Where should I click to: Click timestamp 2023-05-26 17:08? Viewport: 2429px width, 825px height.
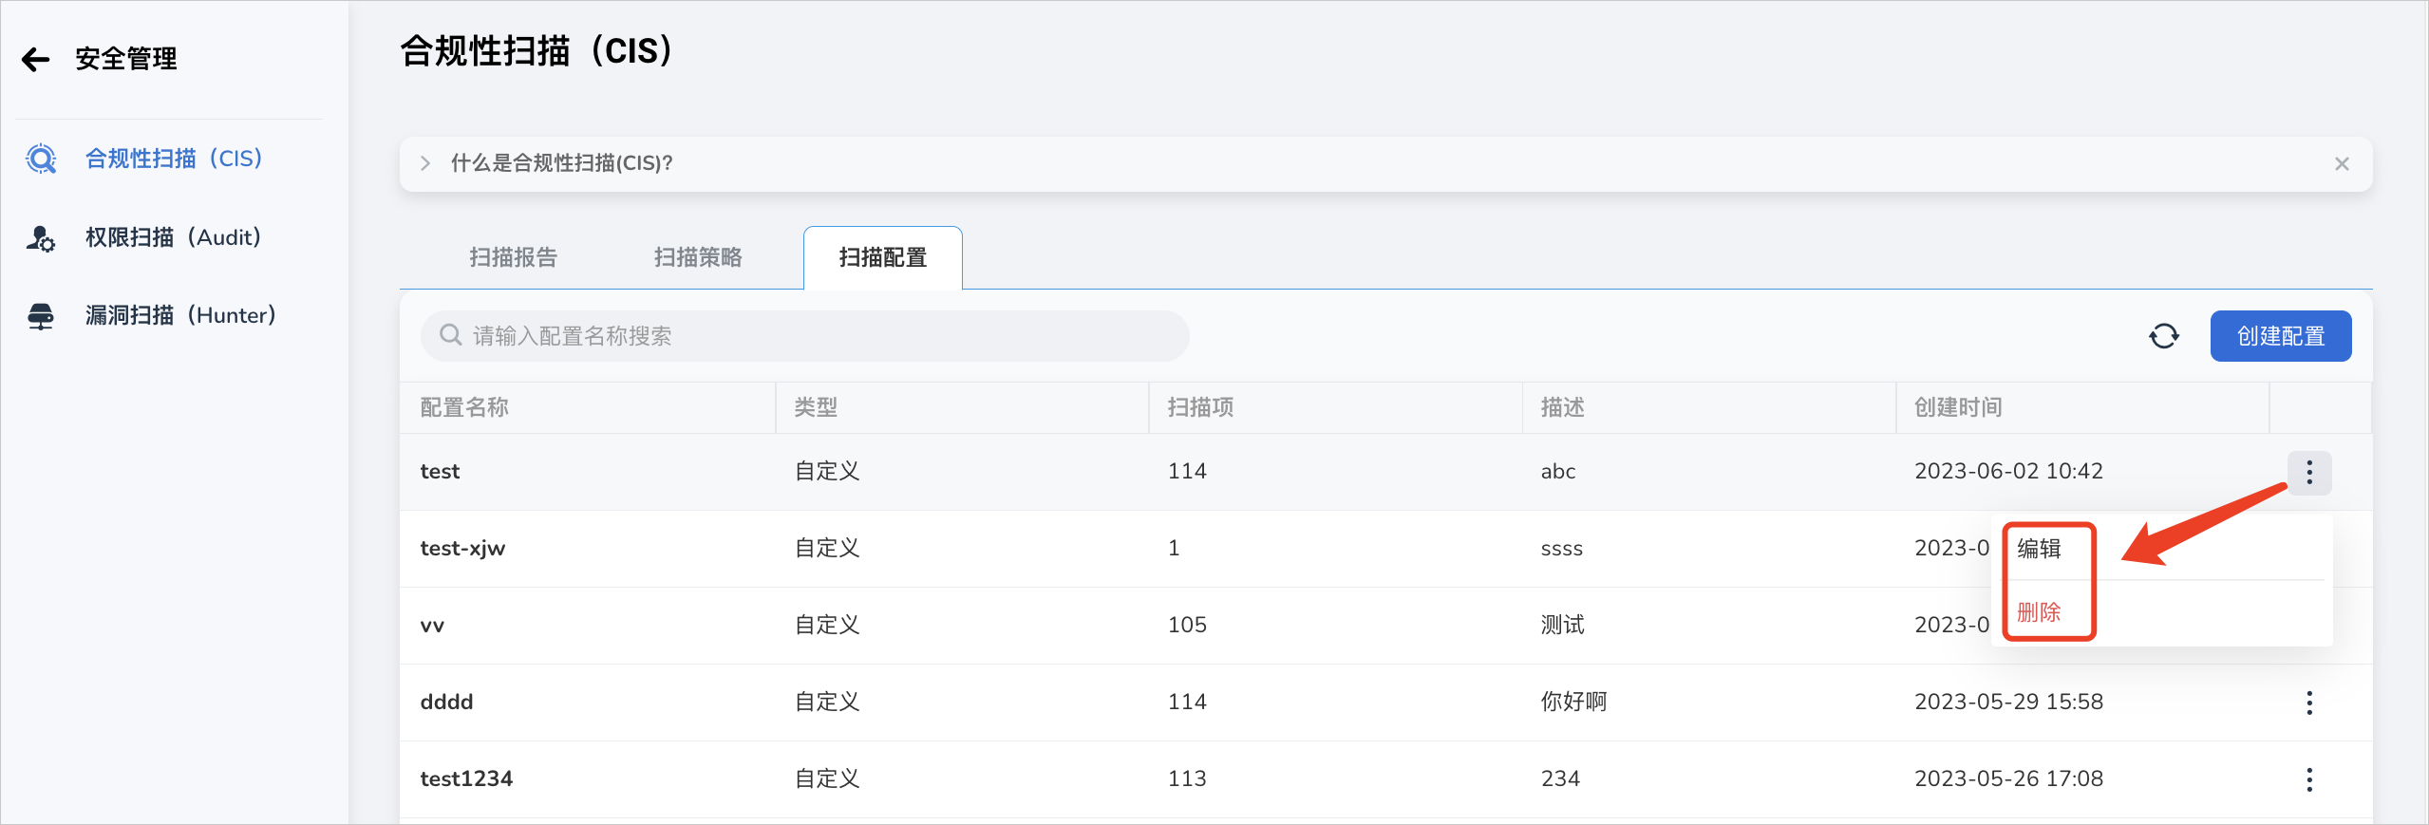coord(2008,779)
